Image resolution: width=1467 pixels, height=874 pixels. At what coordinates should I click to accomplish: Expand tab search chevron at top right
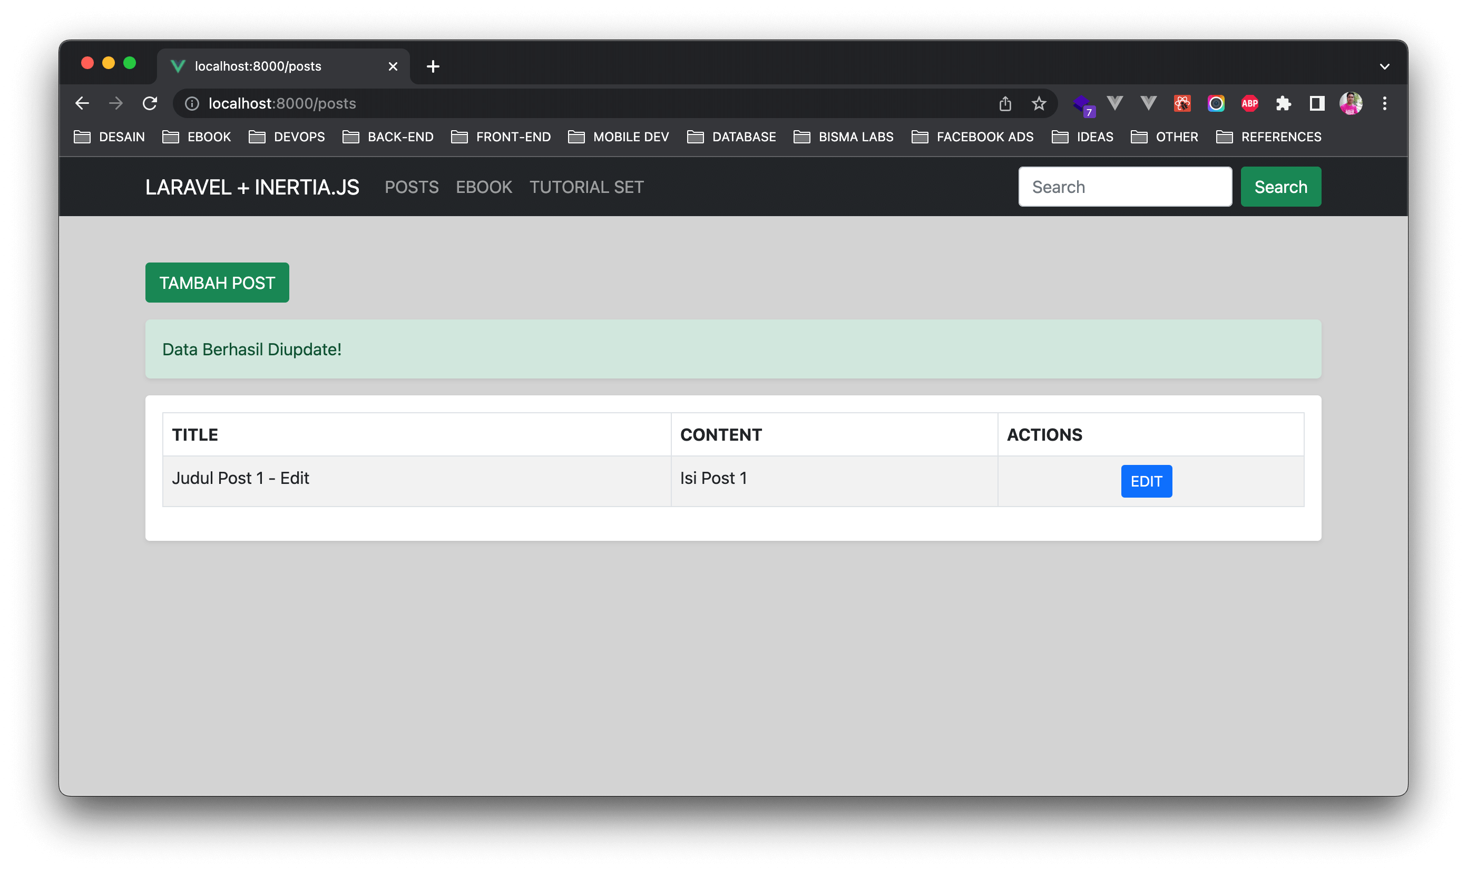pos(1385,66)
